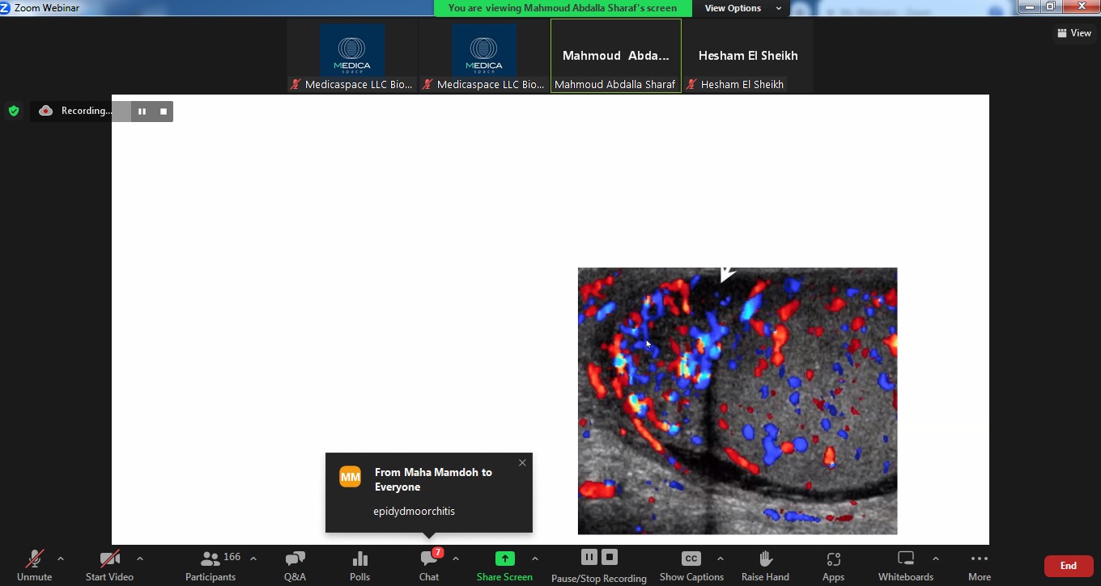The height and width of the screenshot is (586, 1101).
Task: Unmute the microphone
Action: [x=34, y=564]
